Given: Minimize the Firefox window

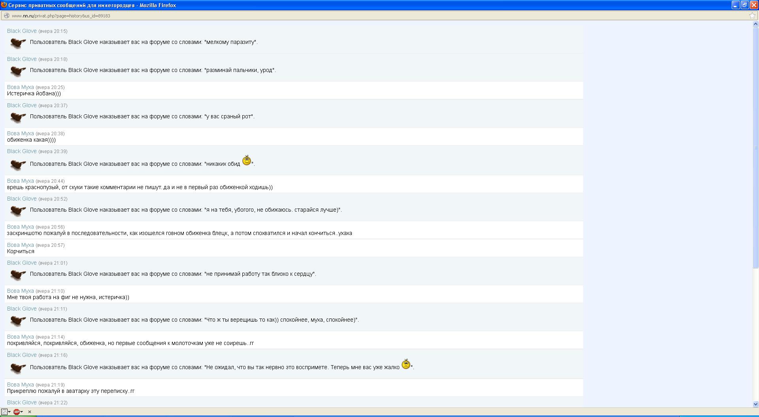Looking at the screenshot, I should click(735, 5).
